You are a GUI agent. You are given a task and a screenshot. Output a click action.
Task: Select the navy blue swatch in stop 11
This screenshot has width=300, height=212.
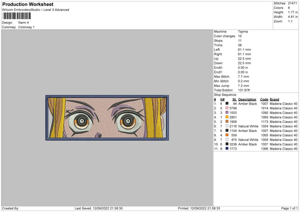pos(226,148)
